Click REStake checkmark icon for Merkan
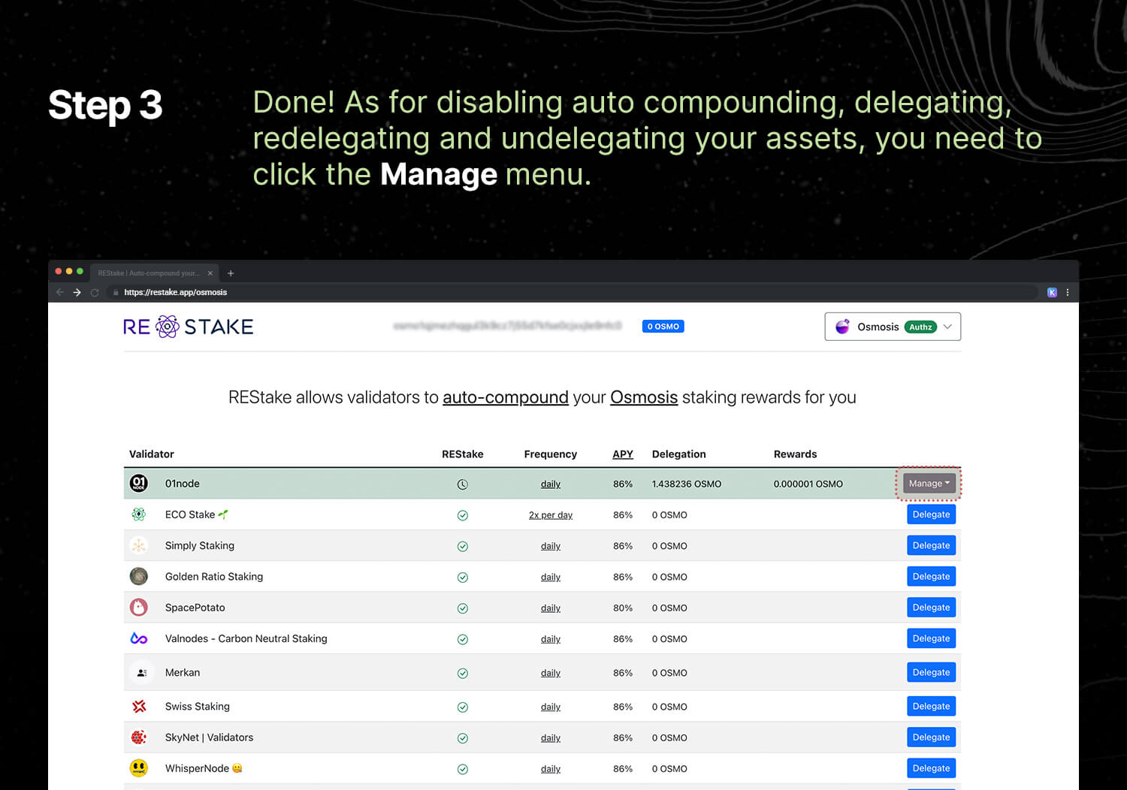 (x=463, y=673)
